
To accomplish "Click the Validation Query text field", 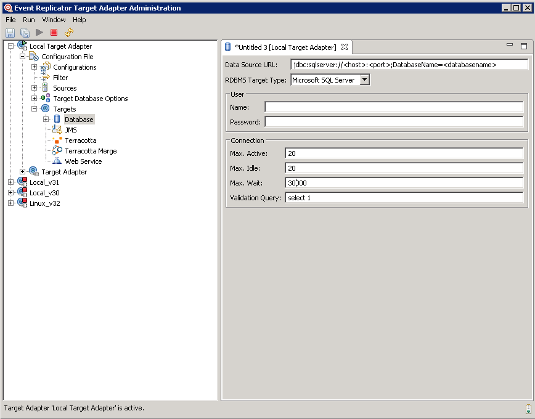I will point(404,198).
